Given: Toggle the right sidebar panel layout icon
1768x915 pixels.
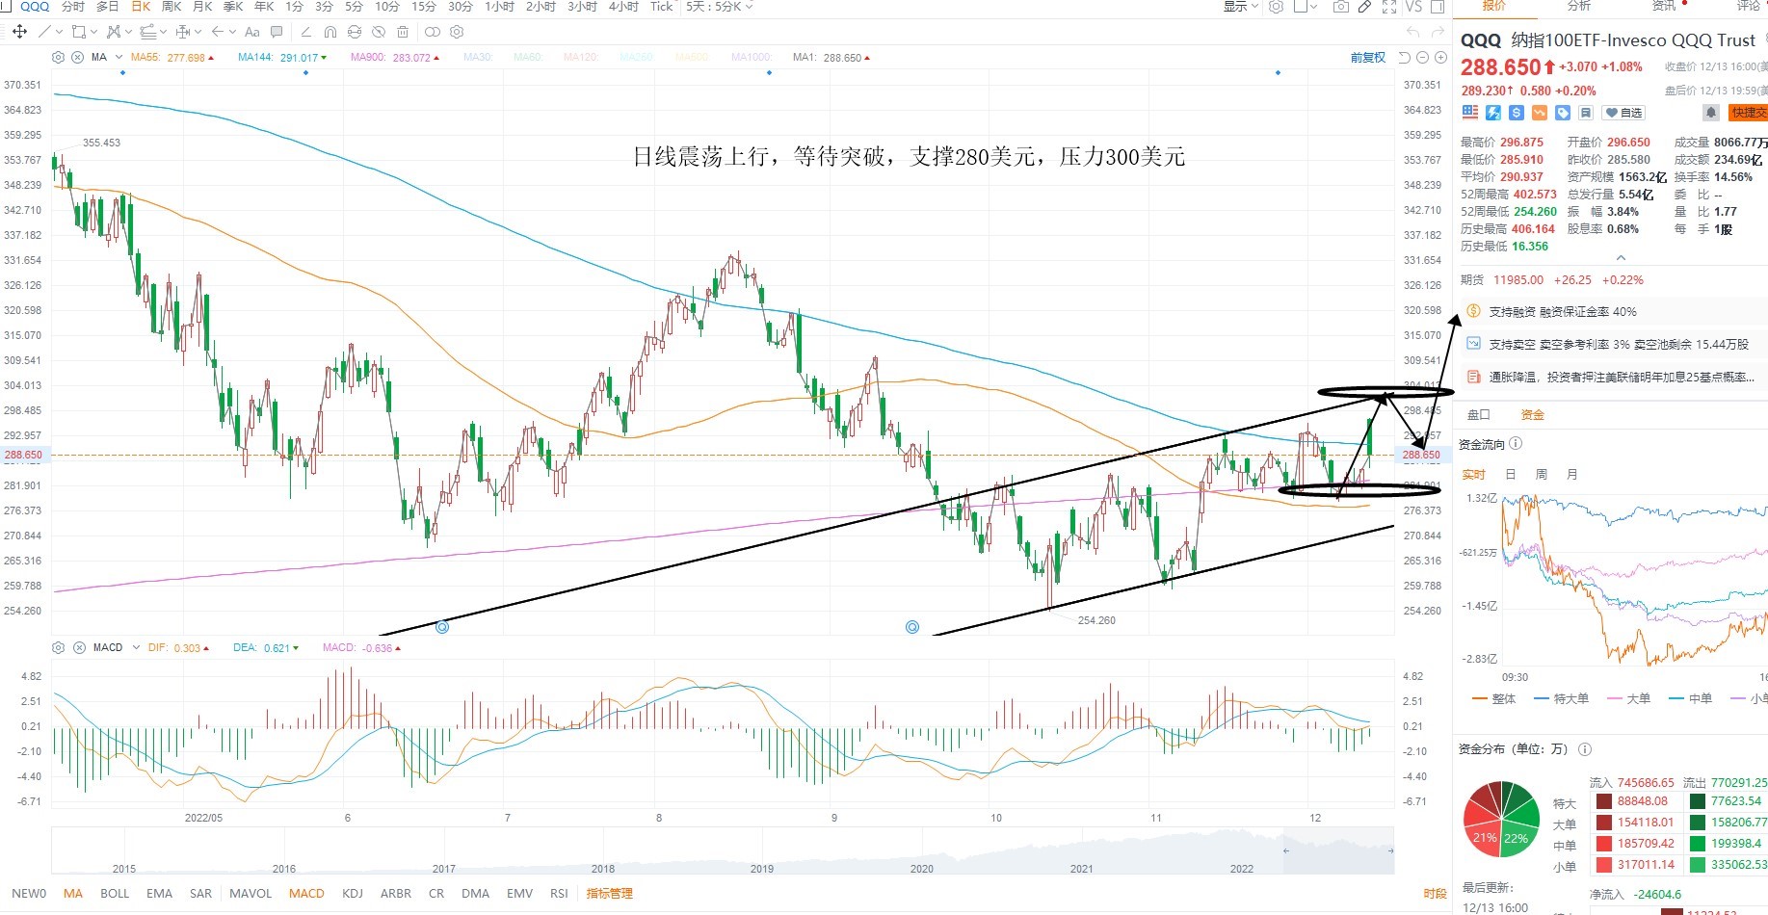Looking at the screenshot, I should pyautogui.click(x=1438, y=7).
